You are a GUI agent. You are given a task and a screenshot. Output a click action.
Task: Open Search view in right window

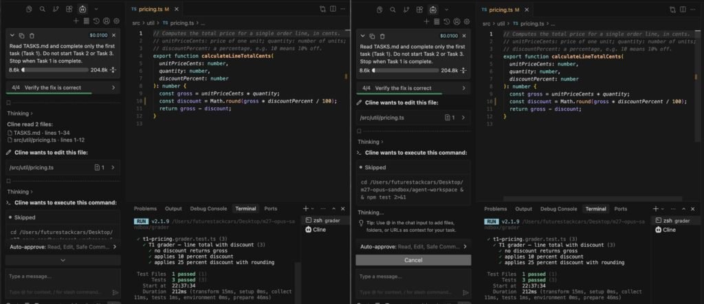click(393, 10)
